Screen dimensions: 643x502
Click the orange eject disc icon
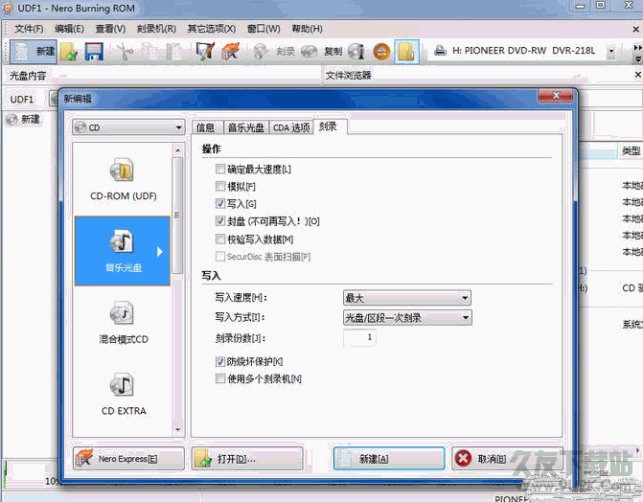[x=381, y=52]
